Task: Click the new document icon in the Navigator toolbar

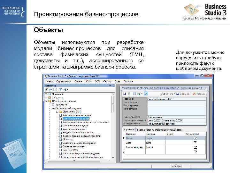Action: 56,90
